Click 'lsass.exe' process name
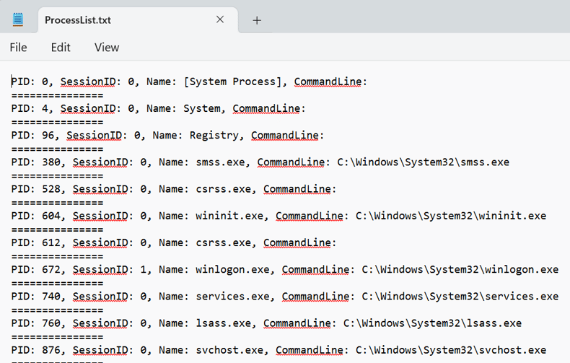This screenshot has height=363, width=570. 223,323
